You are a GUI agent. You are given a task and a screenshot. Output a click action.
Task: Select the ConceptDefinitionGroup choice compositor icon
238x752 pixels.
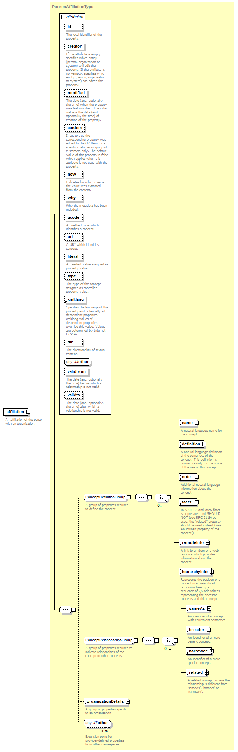click(161, 497)
